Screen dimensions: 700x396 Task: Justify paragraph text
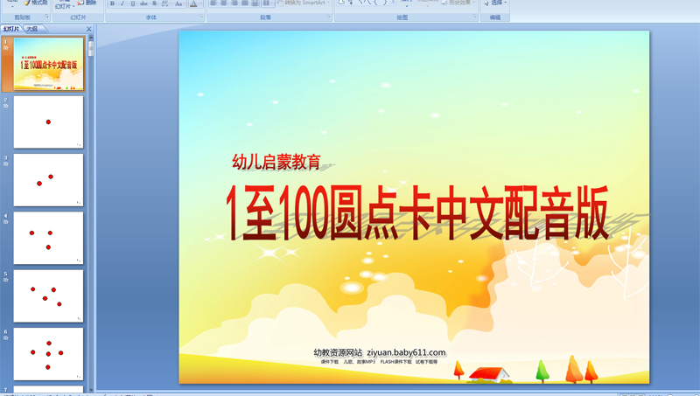pyautogui.click(x=245, y=3)
